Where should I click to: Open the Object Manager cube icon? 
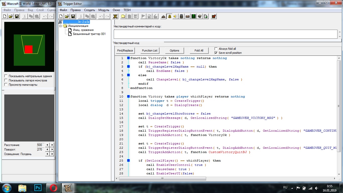[x=200, y=16]
